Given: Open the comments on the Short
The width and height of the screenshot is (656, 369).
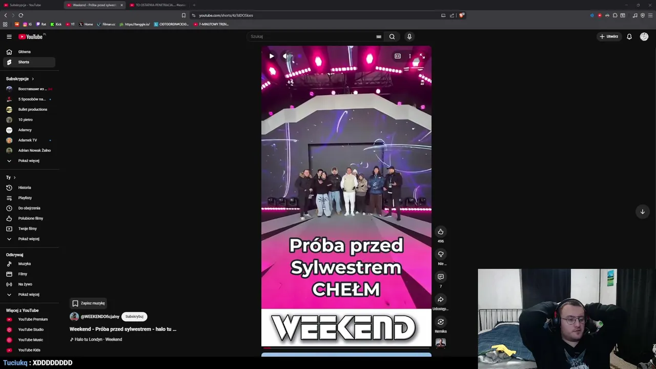Looking at the screenshot, I should click(441, 277).
